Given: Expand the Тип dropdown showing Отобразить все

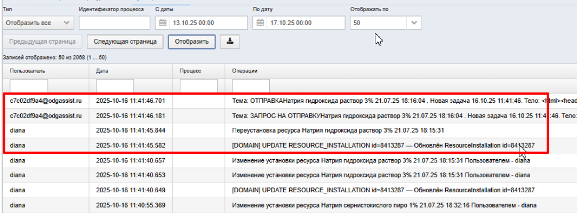Looking at the screenshot, I should 38,23.
